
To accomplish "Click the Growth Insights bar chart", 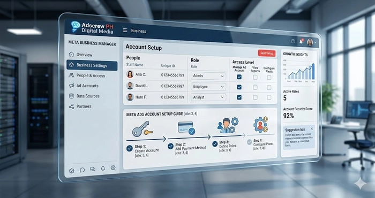I will pos(300,71).
